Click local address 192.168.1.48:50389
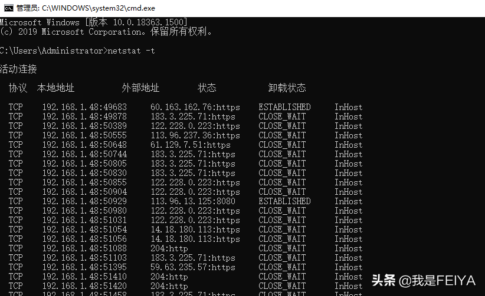 pos(84,126)
